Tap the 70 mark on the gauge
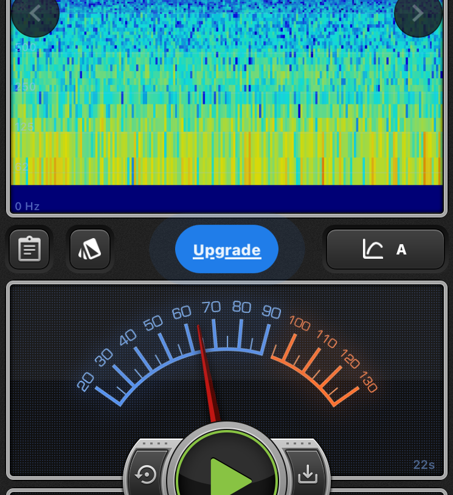This screenshot has width=453, height=495. pos(212,308)
